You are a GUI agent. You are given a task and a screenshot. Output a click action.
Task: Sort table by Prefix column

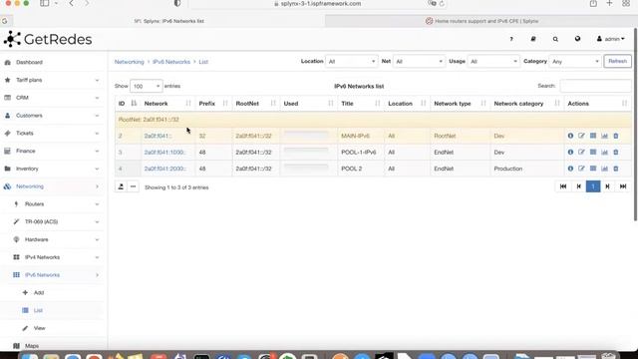213,104
